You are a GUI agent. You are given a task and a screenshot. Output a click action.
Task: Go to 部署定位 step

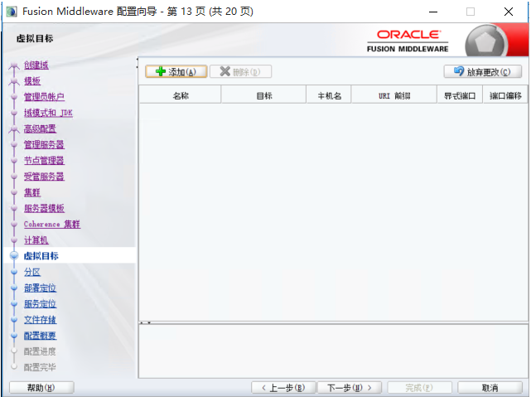(40, 288)
